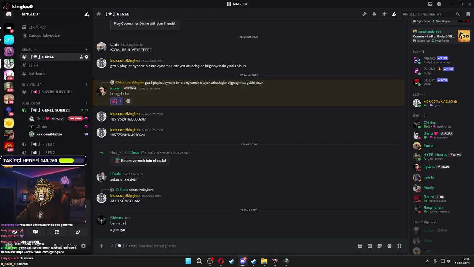The height and width of the screenshot is (267, 474).
Task: Open YAYIN-DUYURU announcement channel
Action: (x=54, y=92)
